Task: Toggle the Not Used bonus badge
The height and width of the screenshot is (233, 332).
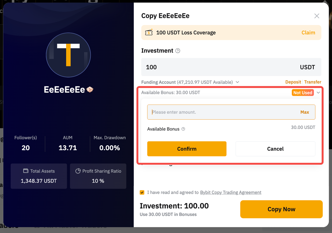Action: tap(303, 93)
